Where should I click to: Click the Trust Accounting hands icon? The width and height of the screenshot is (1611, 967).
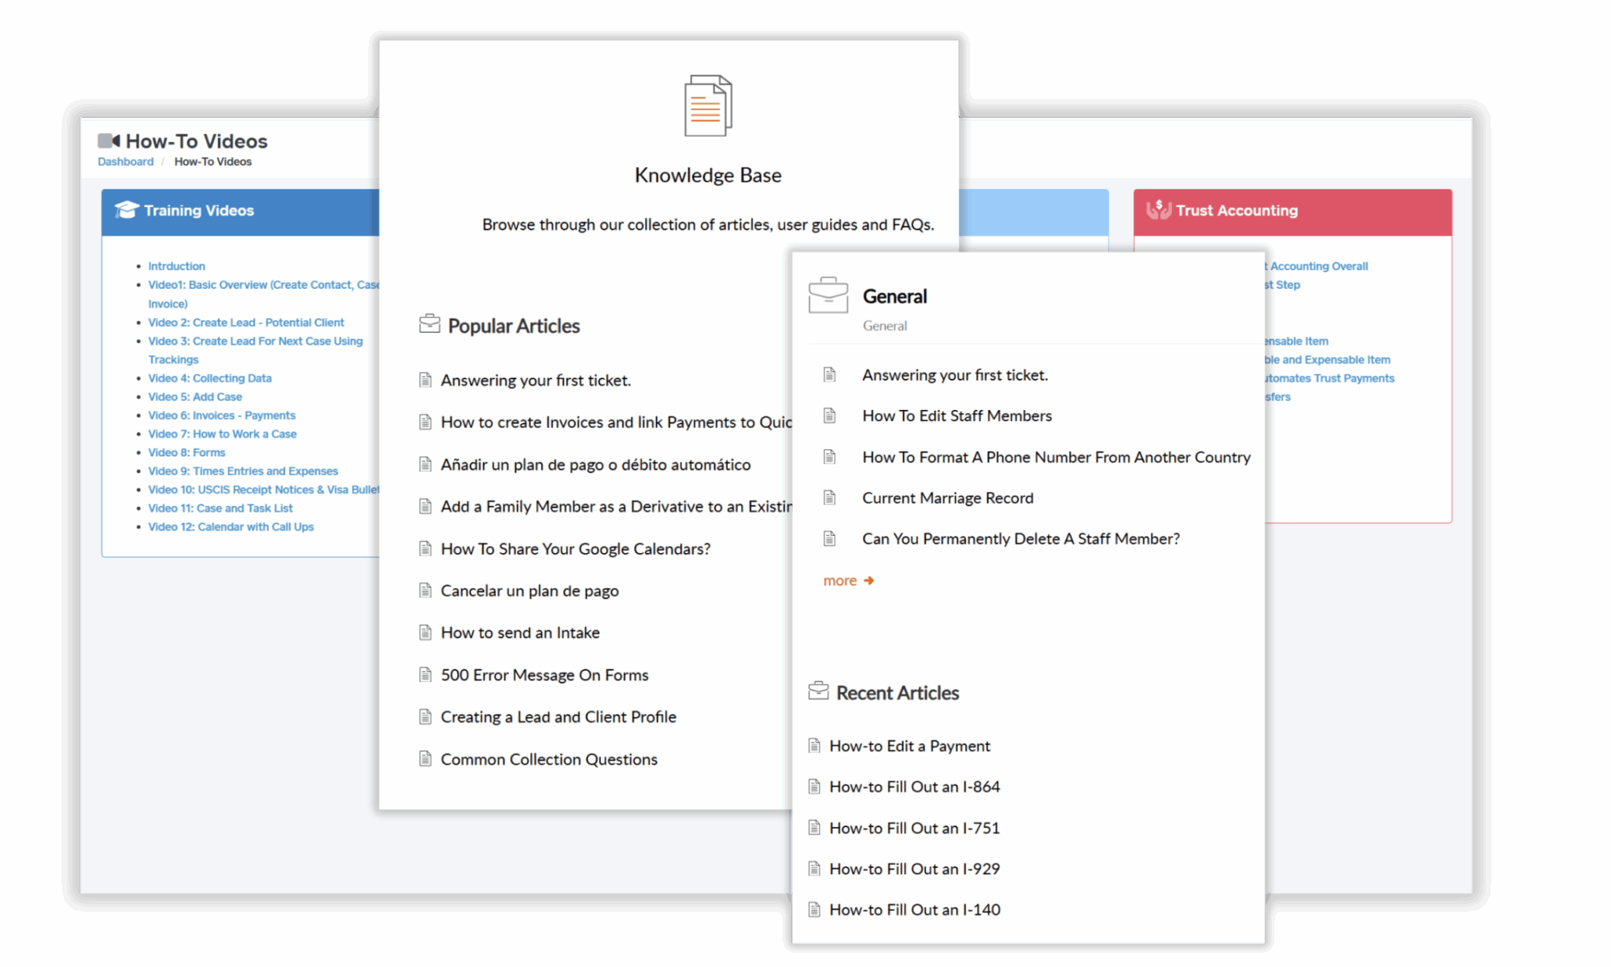(1158, 209)
